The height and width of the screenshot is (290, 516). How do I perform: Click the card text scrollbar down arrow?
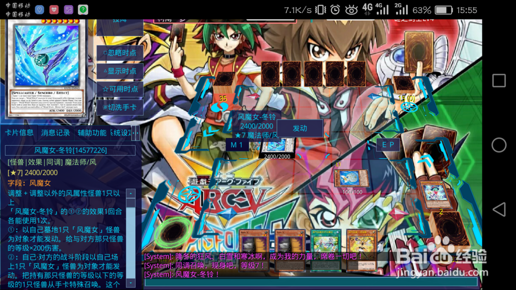(x=131, y=283)
